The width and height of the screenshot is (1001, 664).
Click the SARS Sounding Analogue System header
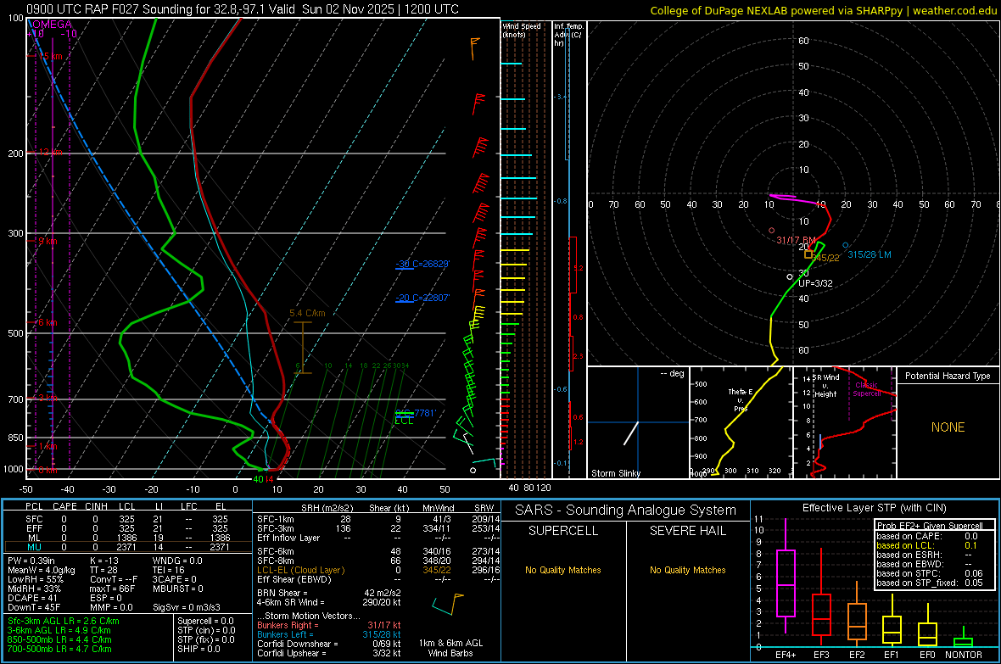[626, 511]
